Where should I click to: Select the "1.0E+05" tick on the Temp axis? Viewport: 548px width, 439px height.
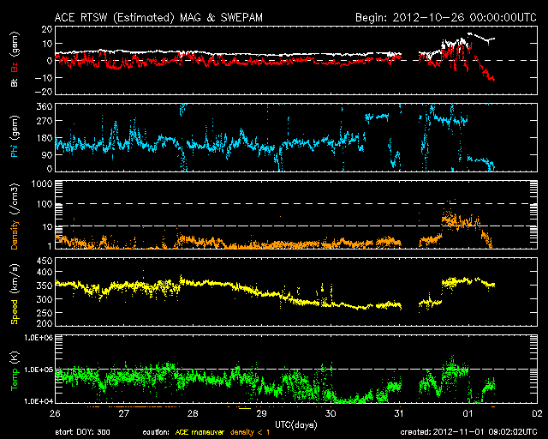(39, 370)
